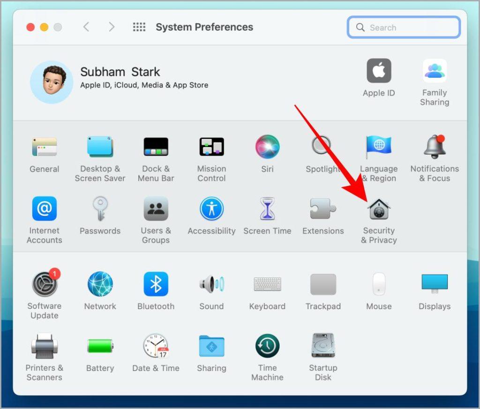Open Language & Region settings
Viewport: 480px width, 409px height.
(x=379, y=147)
